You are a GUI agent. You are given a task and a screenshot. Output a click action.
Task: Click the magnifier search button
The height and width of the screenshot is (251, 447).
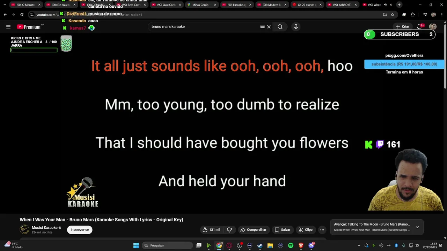pos(280,27)
